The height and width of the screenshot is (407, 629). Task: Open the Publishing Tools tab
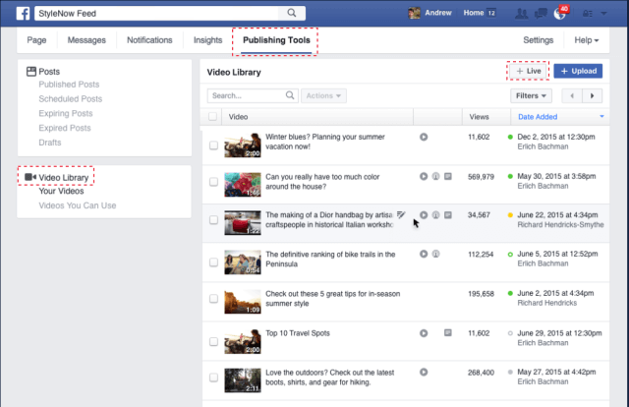point(276,40)
